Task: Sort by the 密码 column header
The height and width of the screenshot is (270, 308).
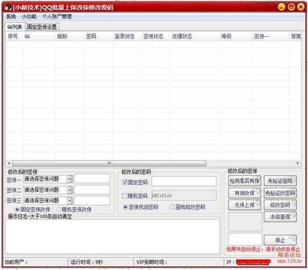Action: click(98, 37)
